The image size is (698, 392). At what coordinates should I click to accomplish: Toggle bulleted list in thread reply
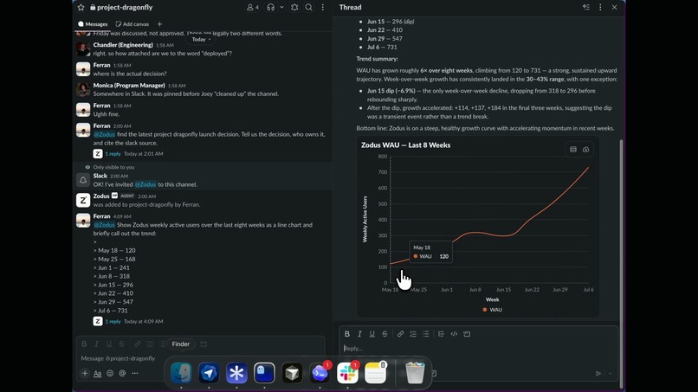(425, 334)
